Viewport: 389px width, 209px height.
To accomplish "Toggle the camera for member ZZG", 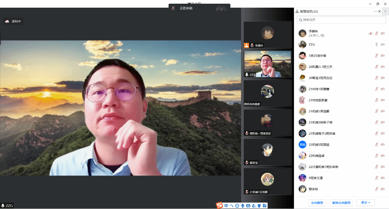I will pos(383,45).
